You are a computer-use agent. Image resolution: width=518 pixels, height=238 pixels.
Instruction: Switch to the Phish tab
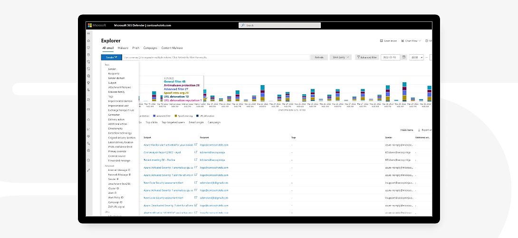pos(135,48)
